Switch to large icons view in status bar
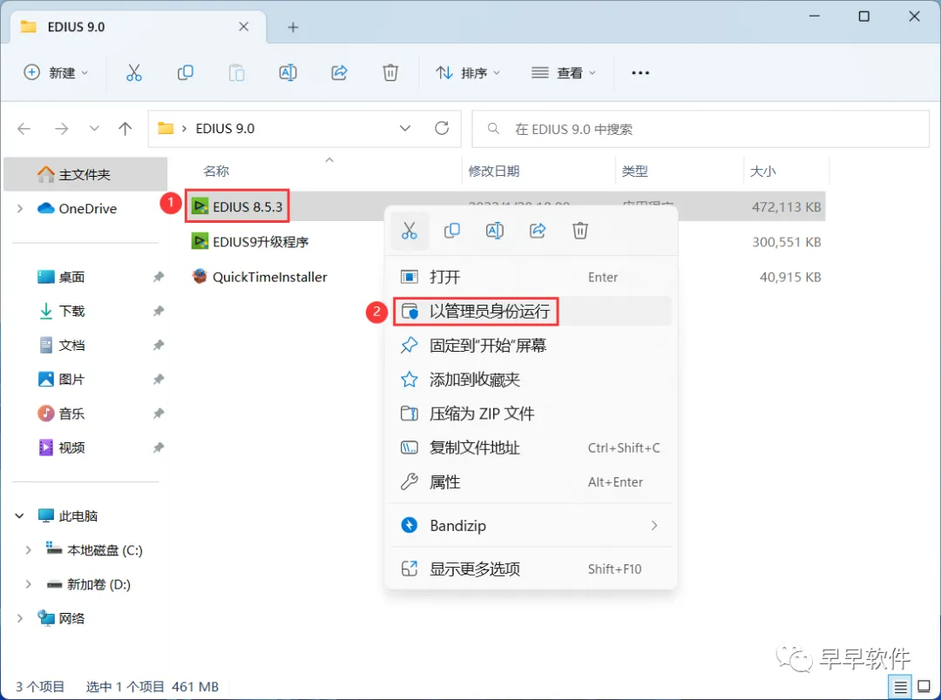This screenshot has width=941, height=700. click(924, 687)
